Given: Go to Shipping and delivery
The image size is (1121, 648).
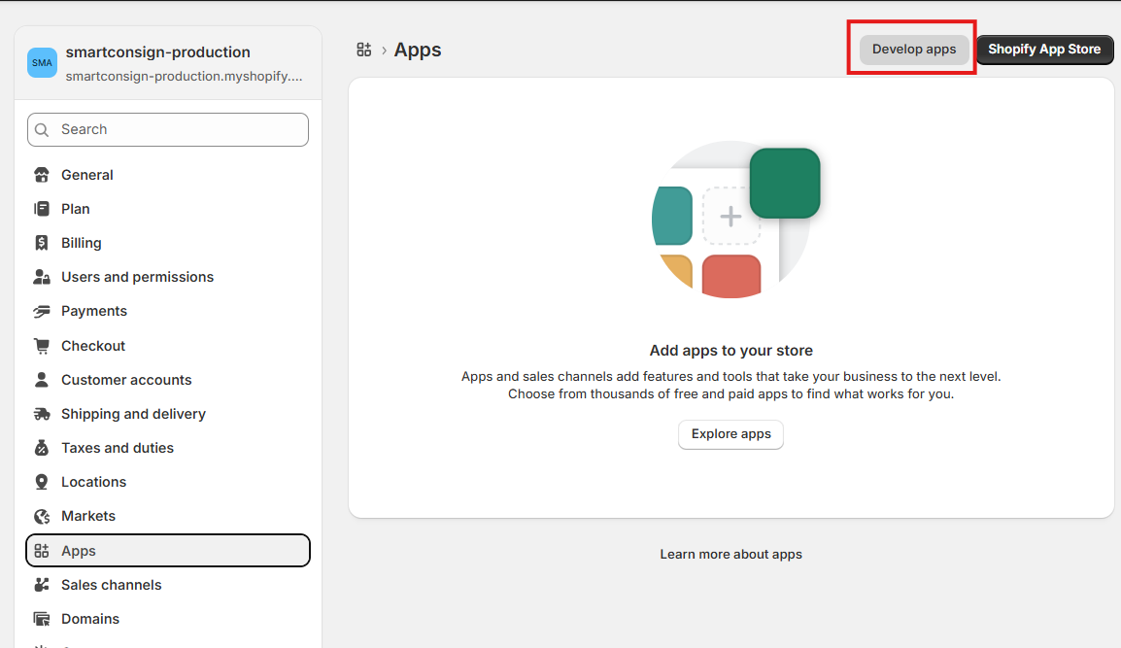Looking at the screenshot, I should tap(168, 414).
